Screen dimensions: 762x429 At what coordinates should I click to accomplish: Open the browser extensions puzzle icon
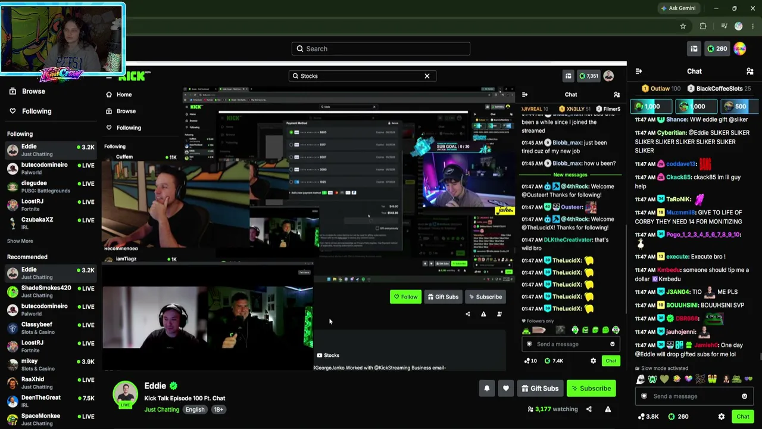click(x=703, y=26)
